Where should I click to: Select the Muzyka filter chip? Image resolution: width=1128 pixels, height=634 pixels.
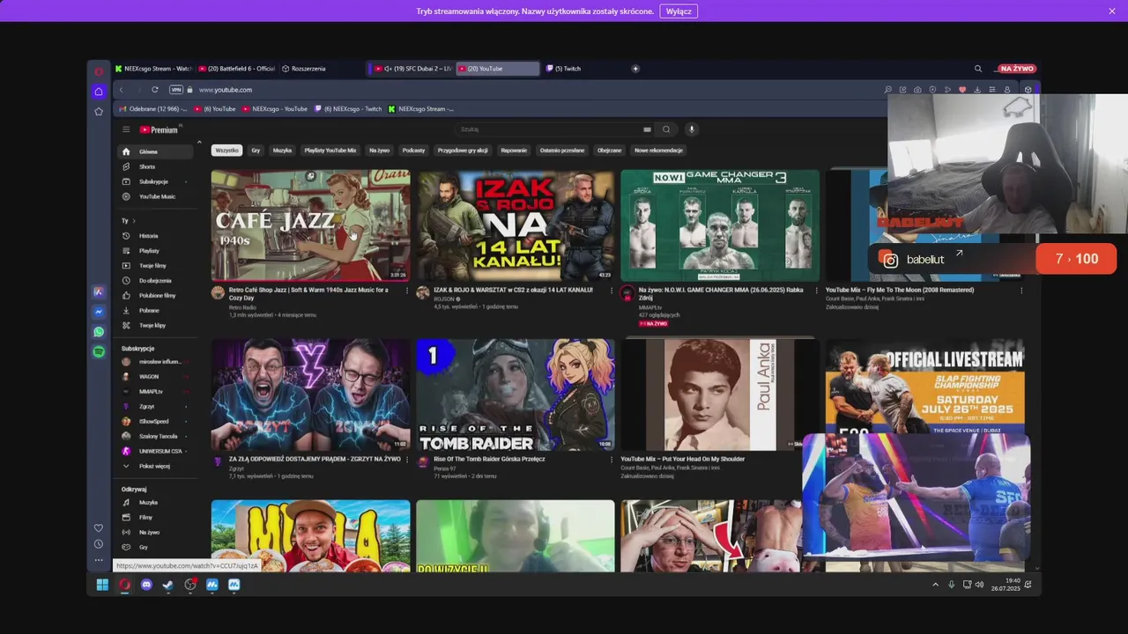pyautogui.click(x=282, y=151)
